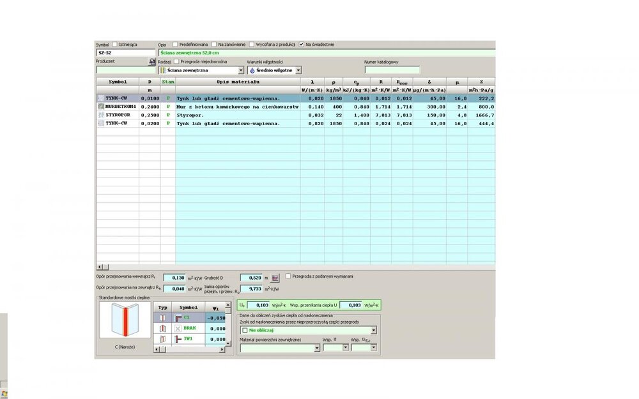The width and height of the screenshot is (639, 399).
Task: Select the STYROPOR material row icon
Action: point(101,115)
